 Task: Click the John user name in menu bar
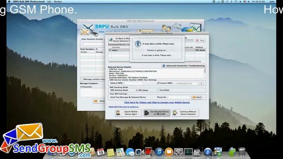pos(272,1)
